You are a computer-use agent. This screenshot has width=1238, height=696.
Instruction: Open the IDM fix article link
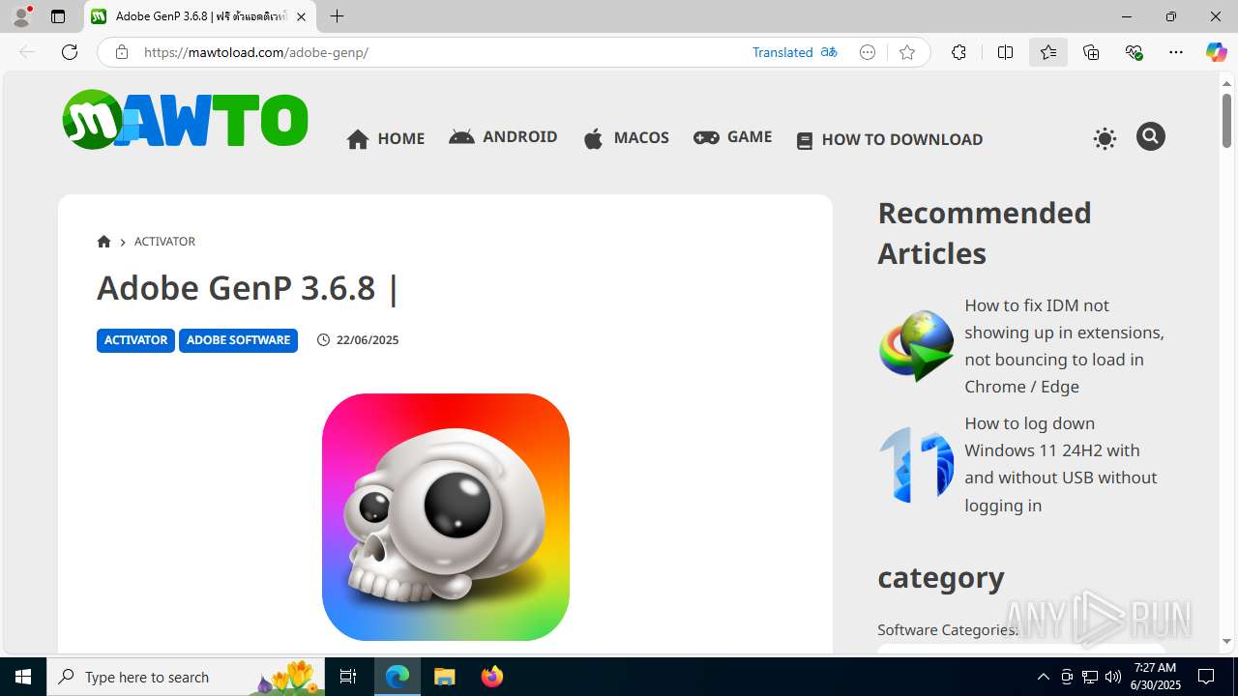pos(1064,346)
